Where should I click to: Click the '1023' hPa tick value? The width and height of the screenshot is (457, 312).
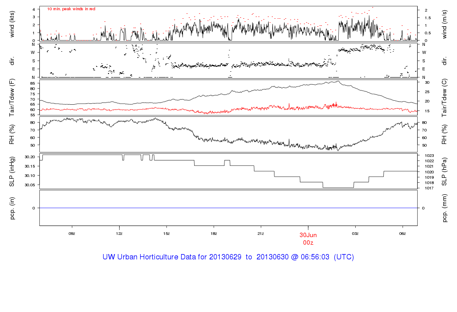[x=429, y=156]
